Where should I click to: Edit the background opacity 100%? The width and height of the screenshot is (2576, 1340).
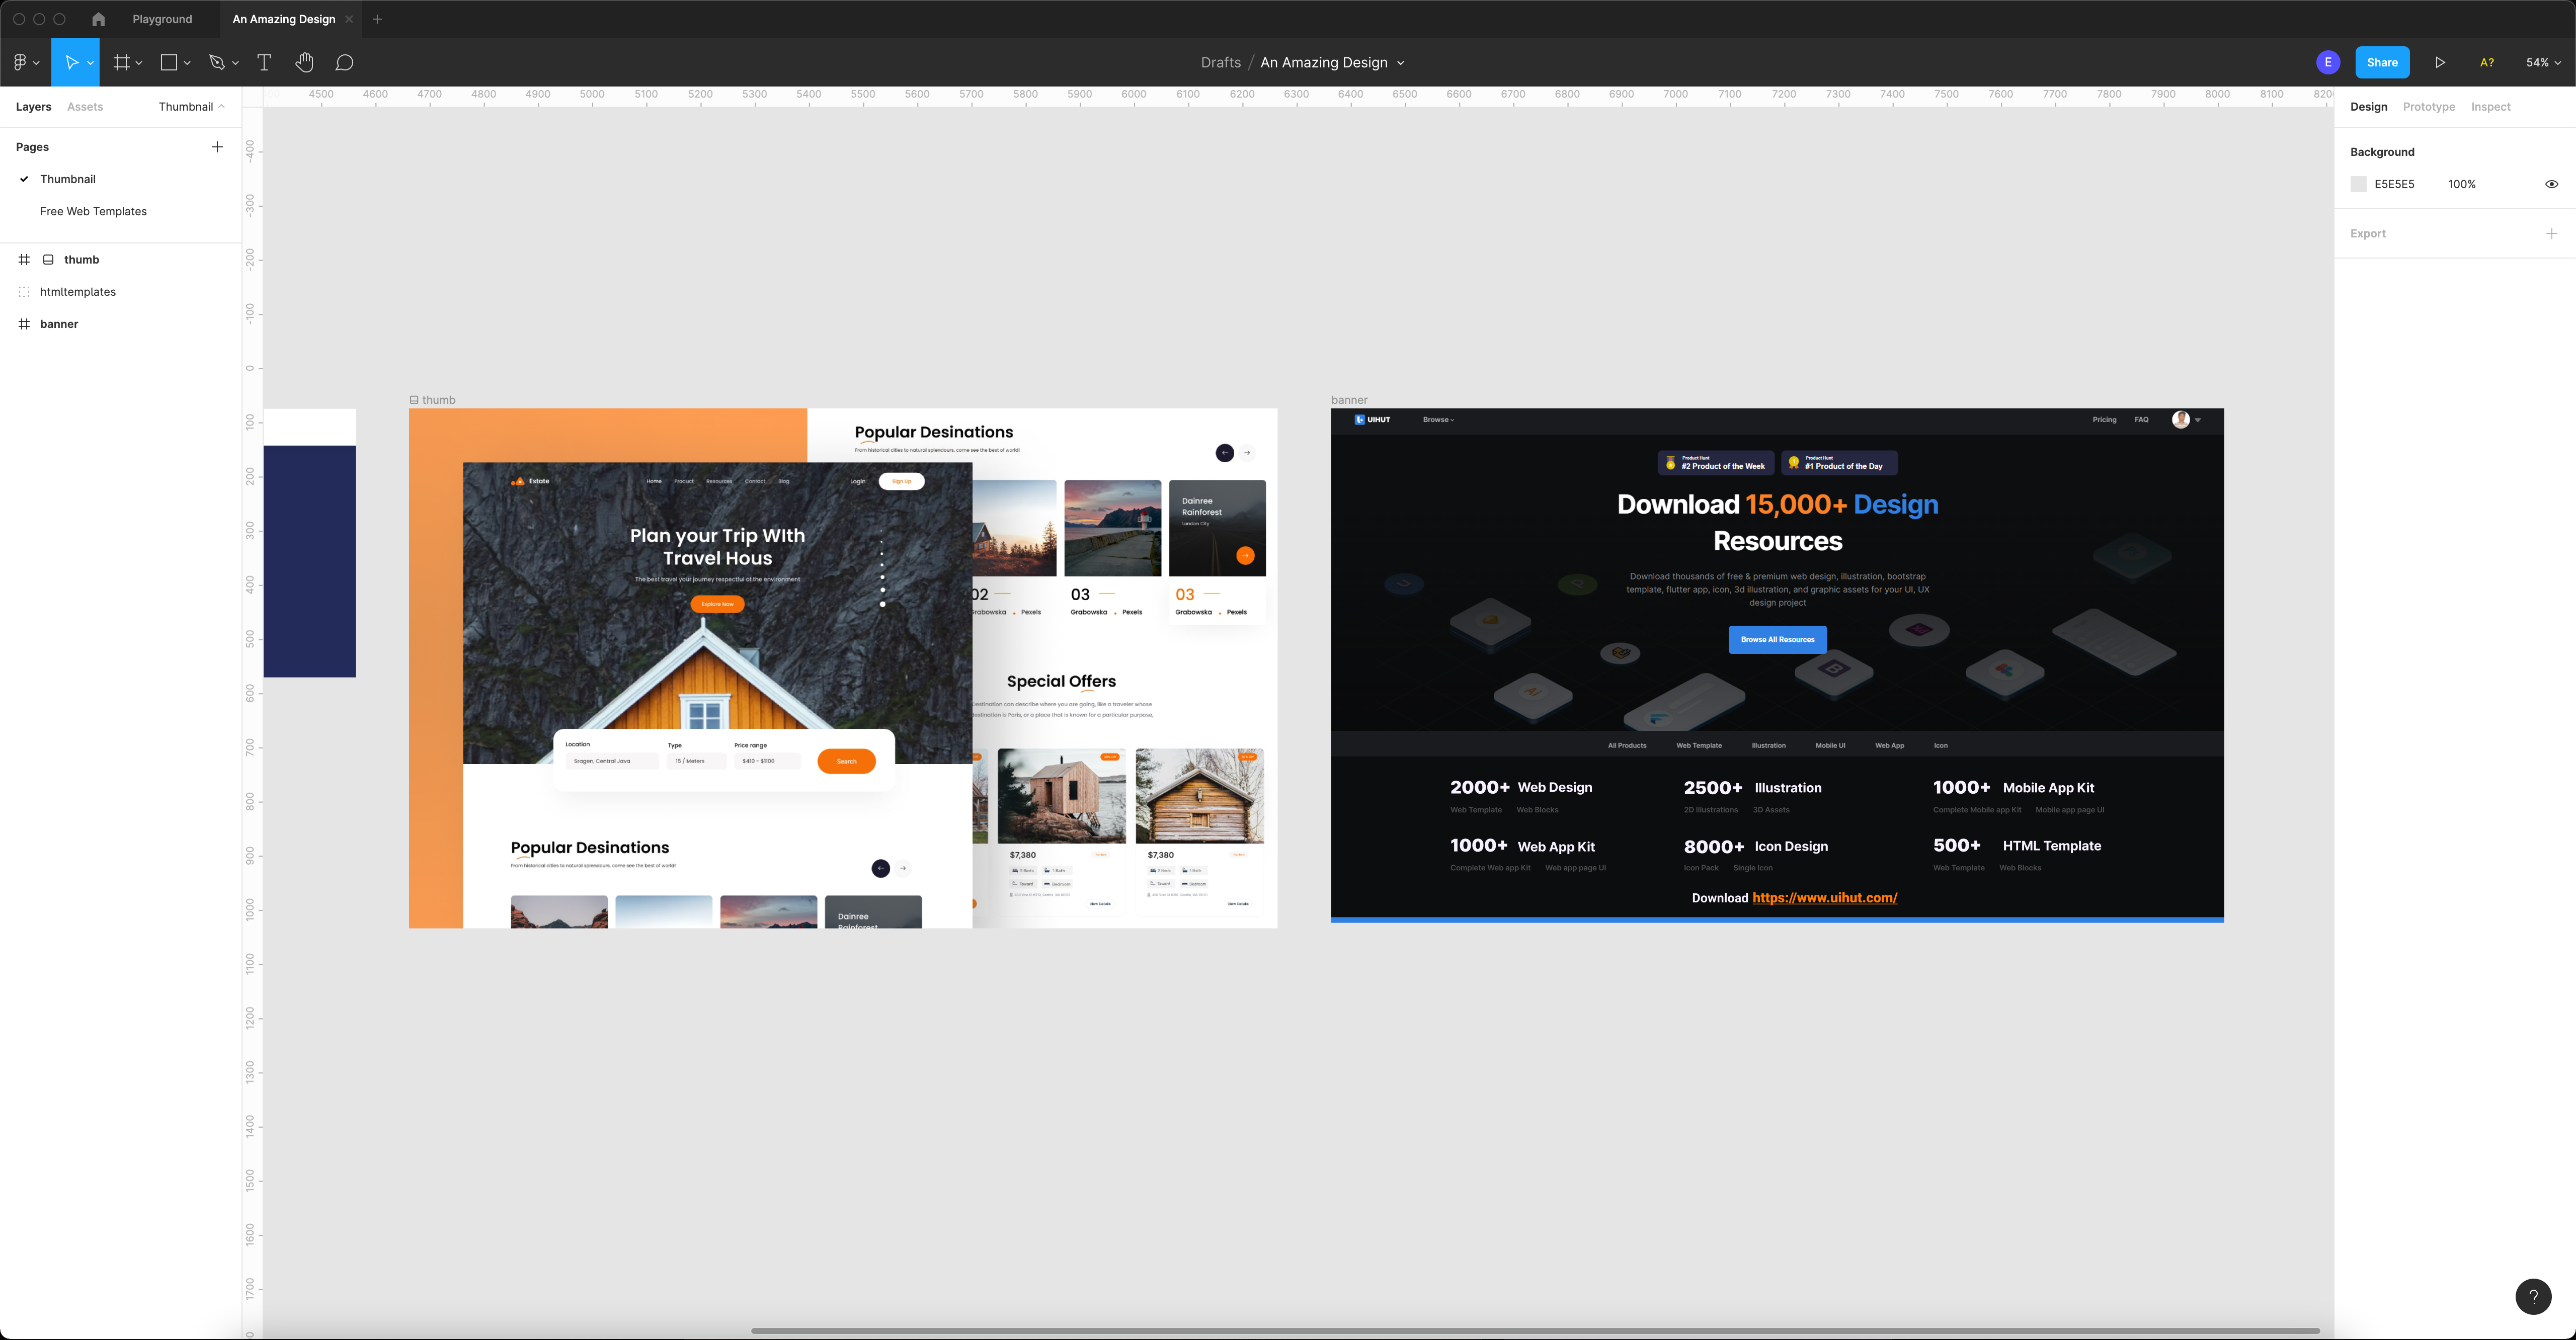(2461, 184)
